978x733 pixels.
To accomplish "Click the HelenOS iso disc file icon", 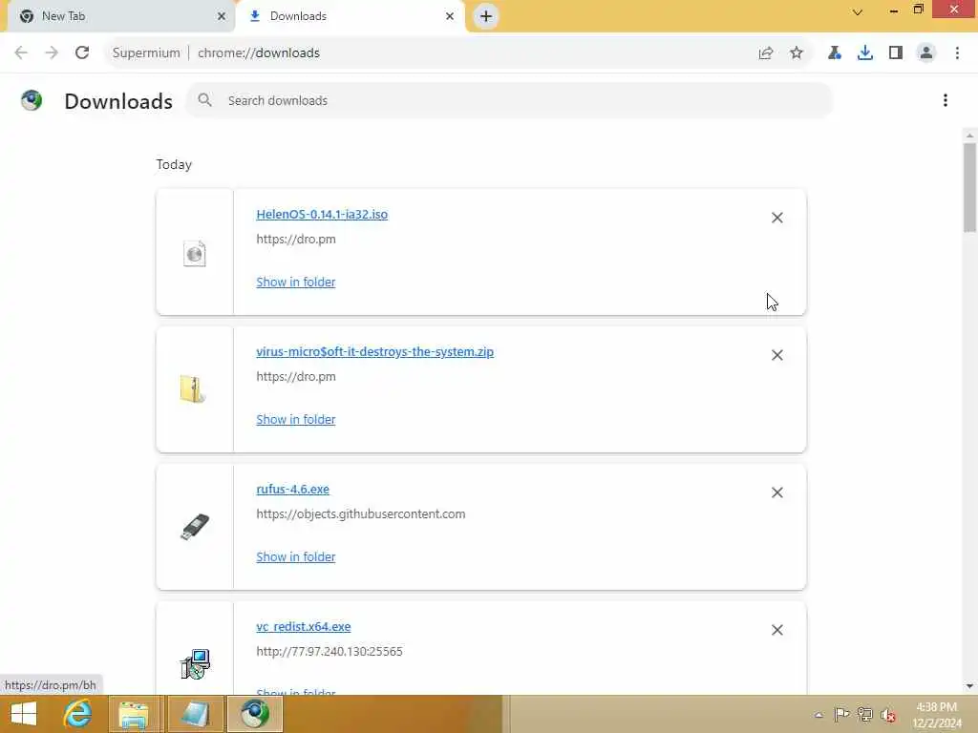I will (195, 254).
